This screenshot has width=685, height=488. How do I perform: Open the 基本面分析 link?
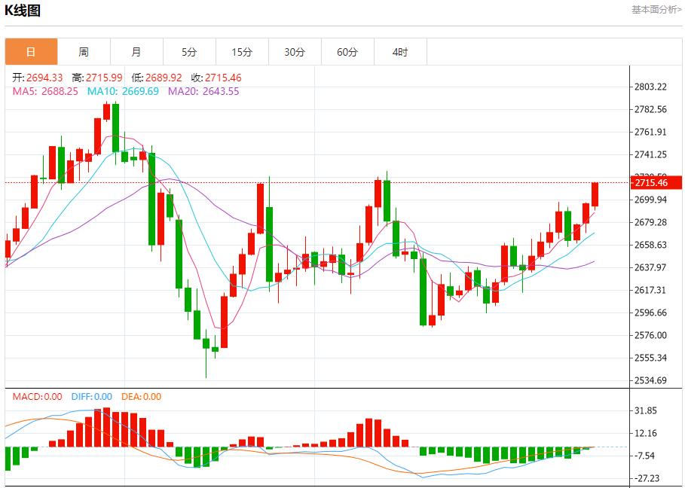tap(656, 10)
